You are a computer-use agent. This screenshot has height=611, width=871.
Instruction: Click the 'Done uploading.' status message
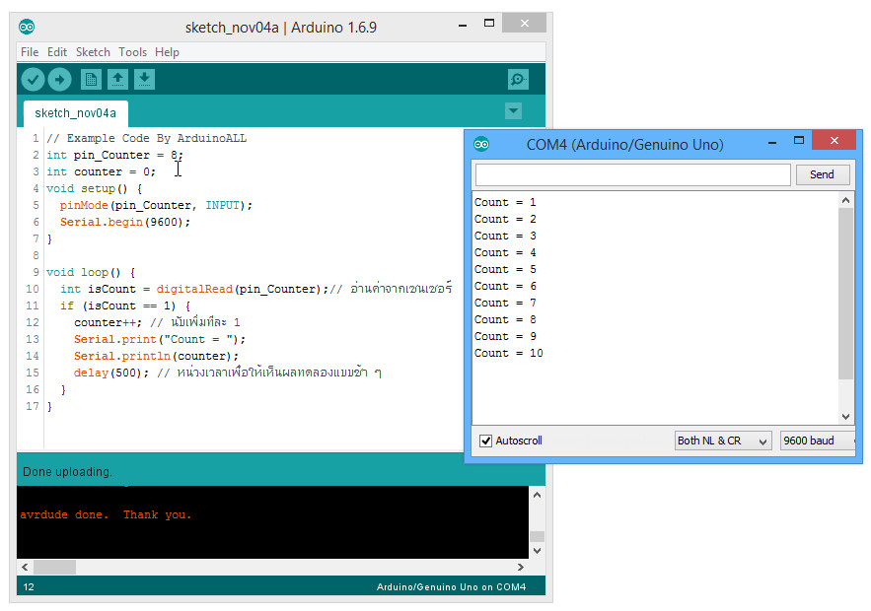tap(67, 472)
